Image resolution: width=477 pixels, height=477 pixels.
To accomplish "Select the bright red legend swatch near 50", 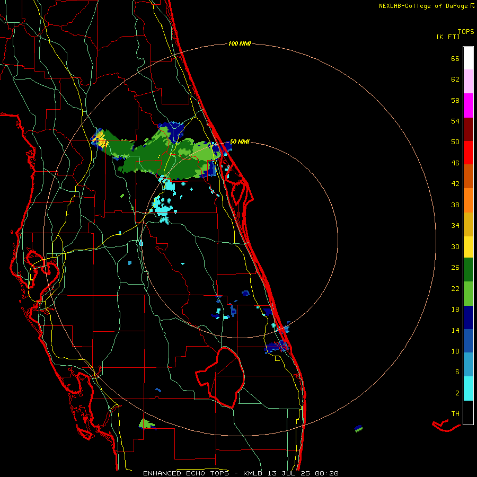I will [468, 153].
